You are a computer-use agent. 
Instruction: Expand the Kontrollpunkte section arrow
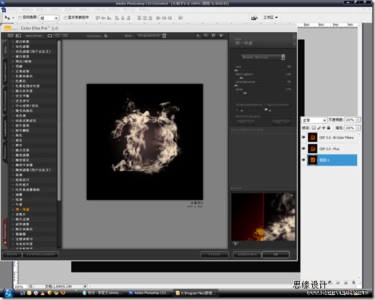tap(289, 116)
